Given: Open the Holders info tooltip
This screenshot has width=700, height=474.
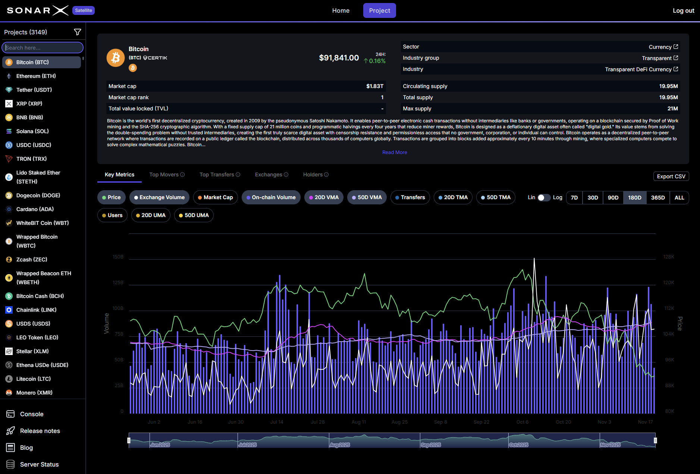Looking at the screenshot, I should click(x=326, y=174).
